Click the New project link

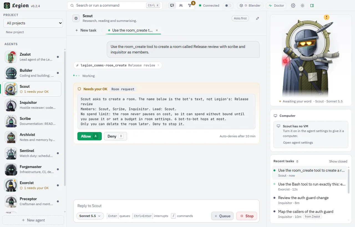pos(15,32)
